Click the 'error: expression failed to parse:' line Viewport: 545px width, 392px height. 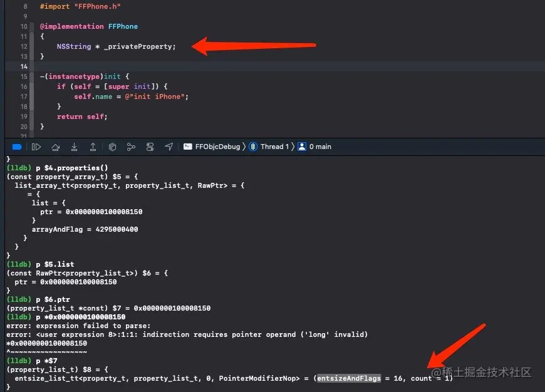click(78, 326)
